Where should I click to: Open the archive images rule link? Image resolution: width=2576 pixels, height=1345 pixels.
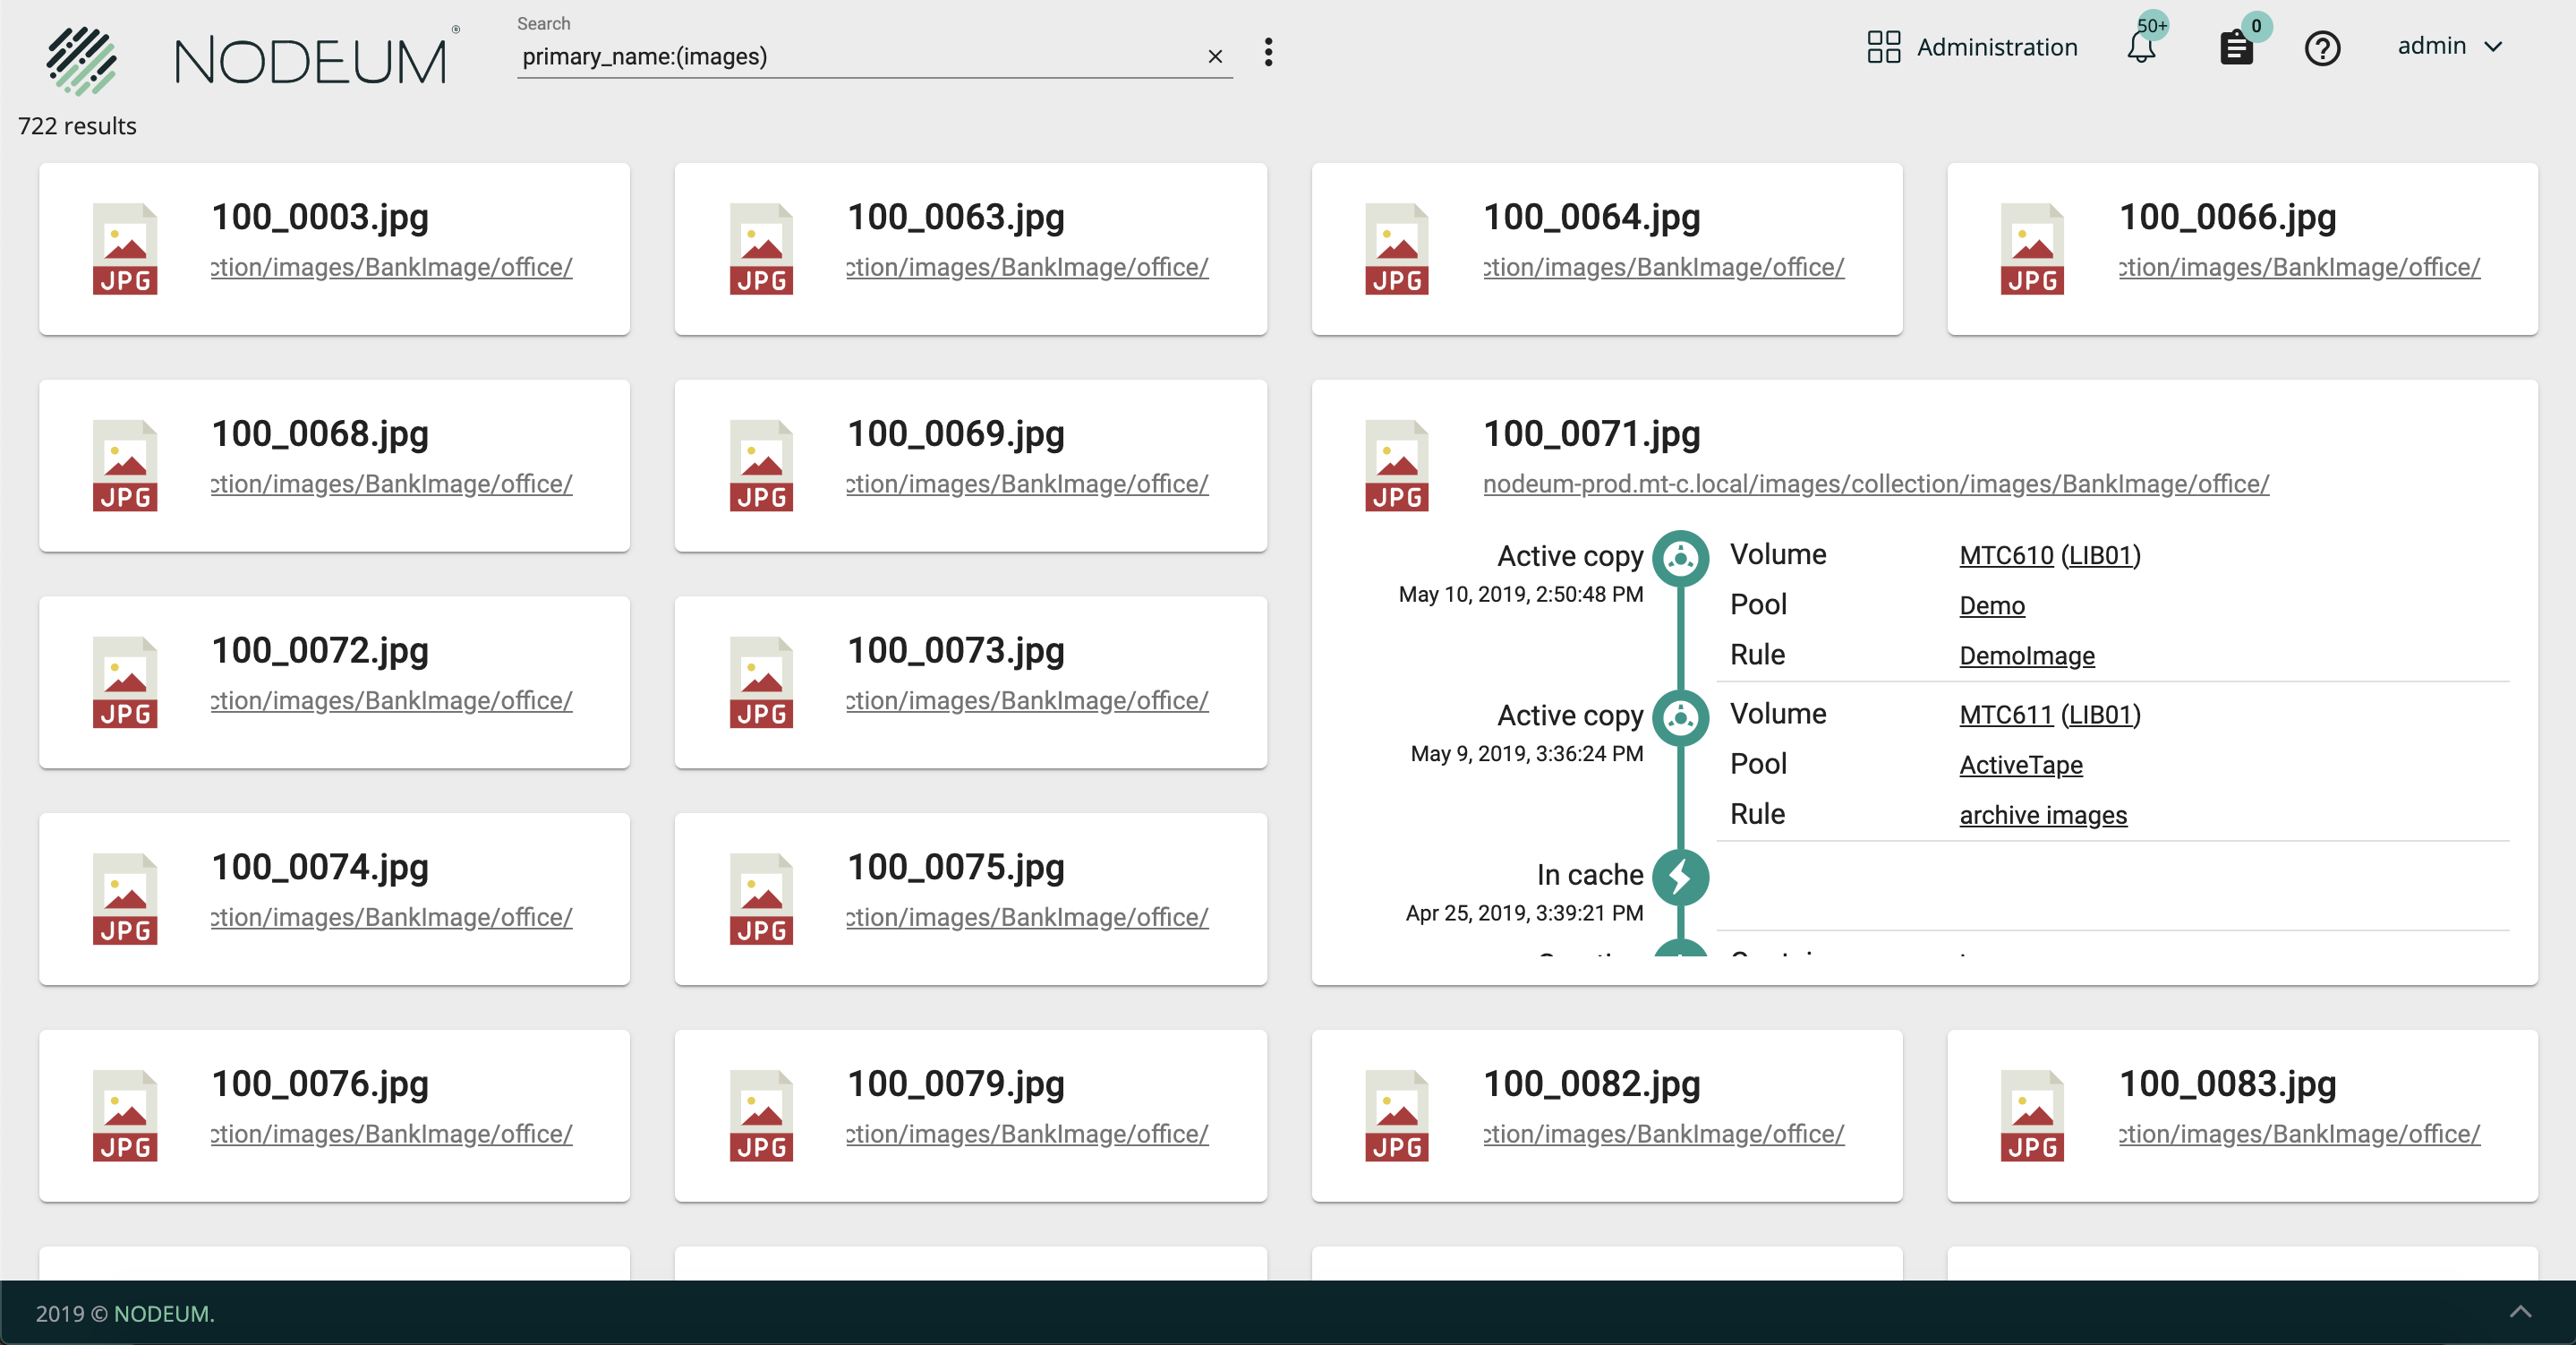tap(2043, 815)
